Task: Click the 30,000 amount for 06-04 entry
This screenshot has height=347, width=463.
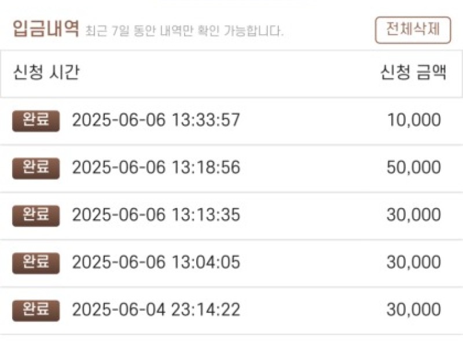Action: click(x=414, y=310)
